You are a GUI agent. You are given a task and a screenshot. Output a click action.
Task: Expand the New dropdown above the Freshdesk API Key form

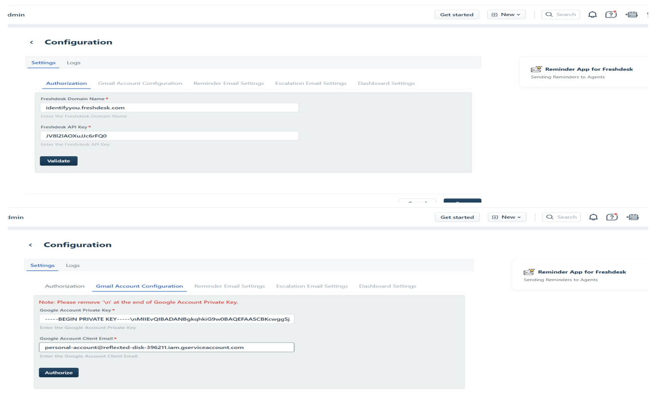point(506,14)
